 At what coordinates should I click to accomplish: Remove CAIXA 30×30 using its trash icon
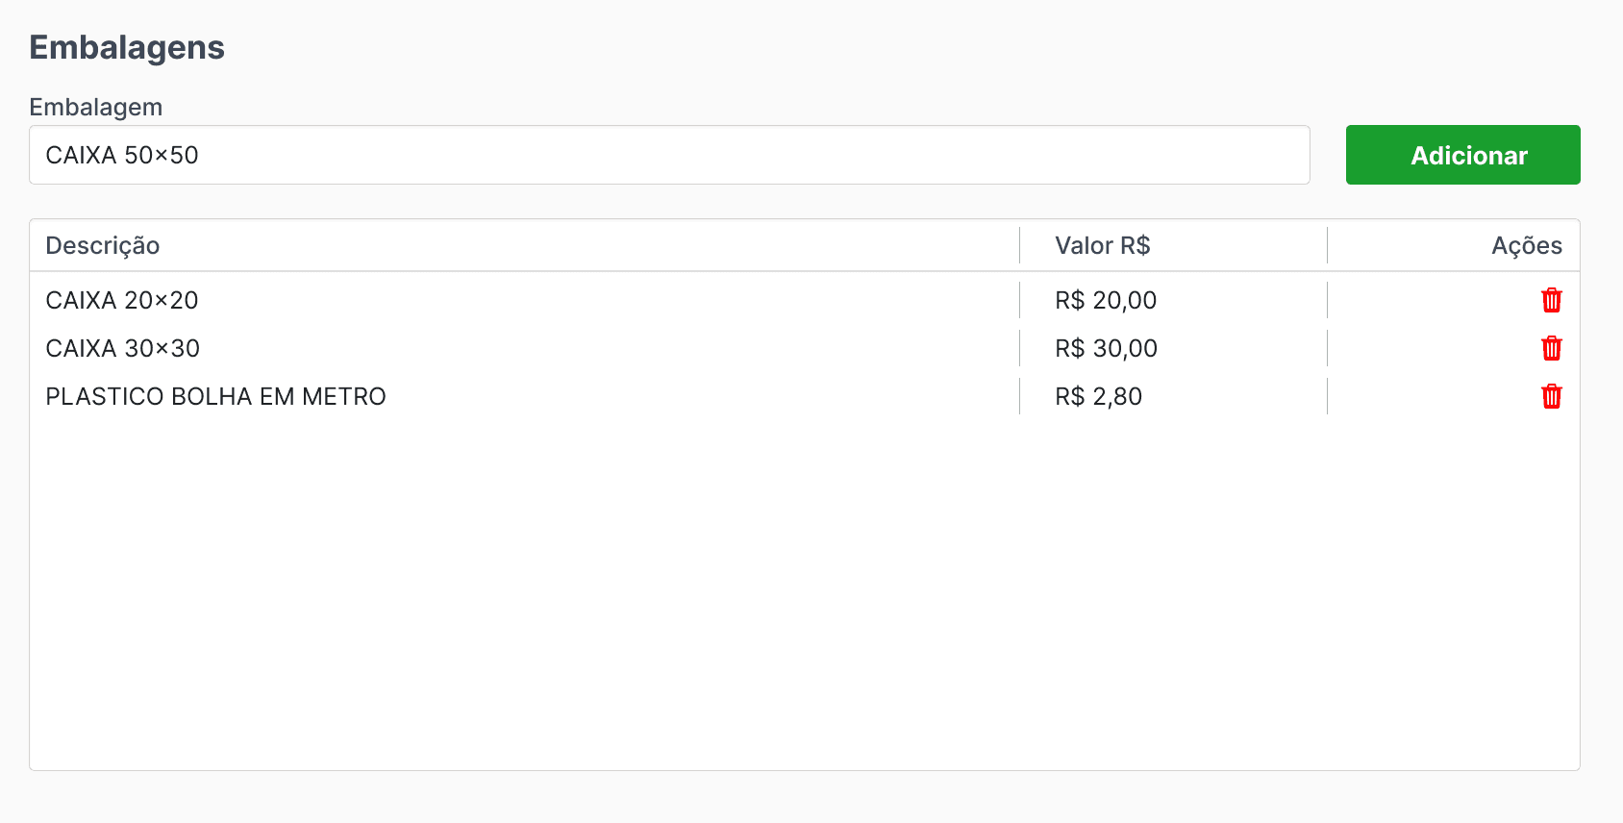(1551, 348)
